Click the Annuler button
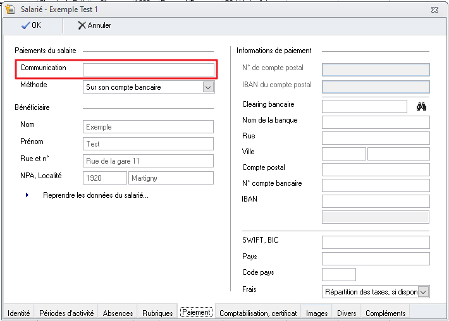 point(94,25)
